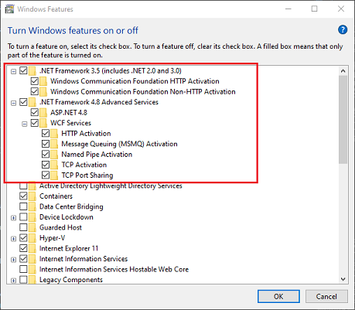Screen dimensions: 355x310
Task: Uncheck .NET Framework 4.8 Advanced Services
Action: 23,102
